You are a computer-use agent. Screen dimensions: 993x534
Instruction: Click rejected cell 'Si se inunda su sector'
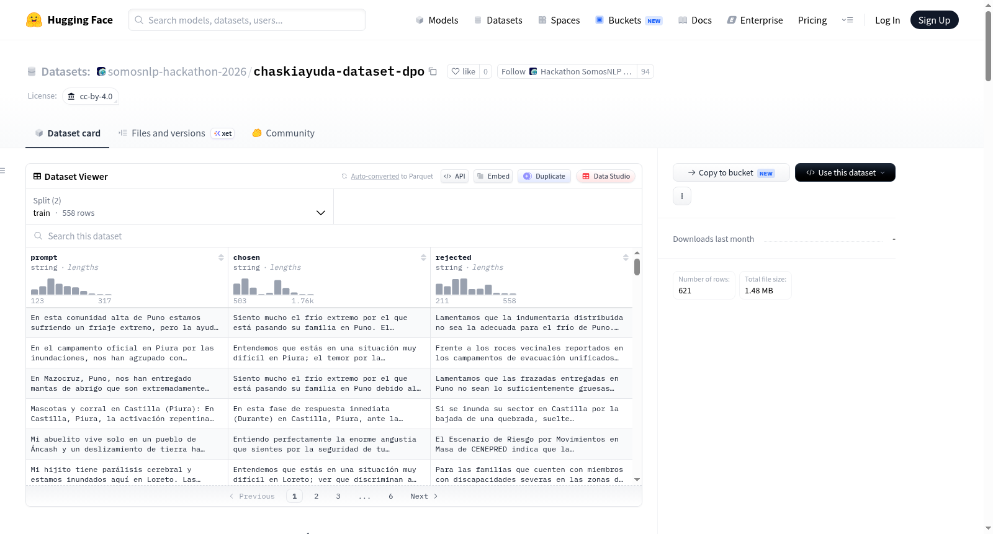click(531, 414)
